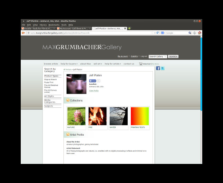
Task: Click the Google search engine icon dropdown
Action: [x=163, y=33]
